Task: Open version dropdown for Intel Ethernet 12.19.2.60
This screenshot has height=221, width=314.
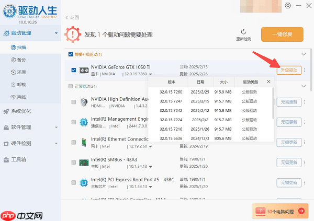Action: 150,147
